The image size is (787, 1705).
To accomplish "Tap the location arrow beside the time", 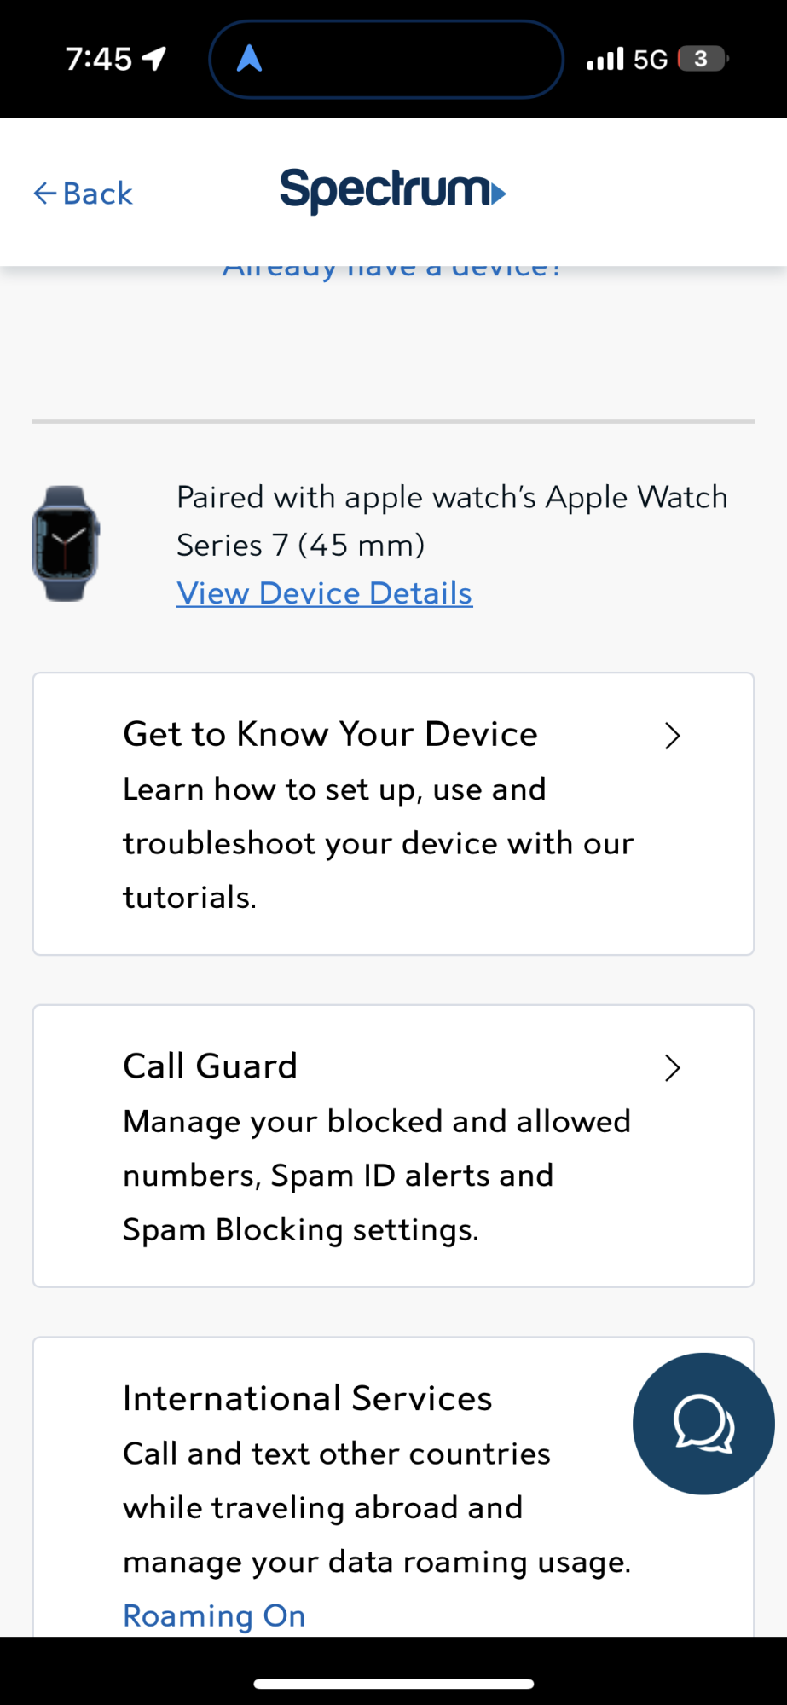I will 154,59.
